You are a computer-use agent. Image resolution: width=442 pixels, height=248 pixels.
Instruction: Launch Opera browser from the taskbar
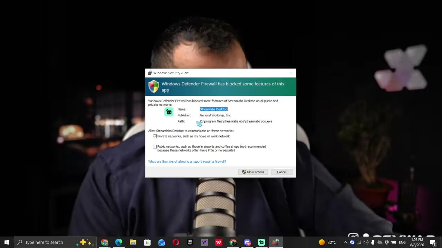tap(176, 242)
